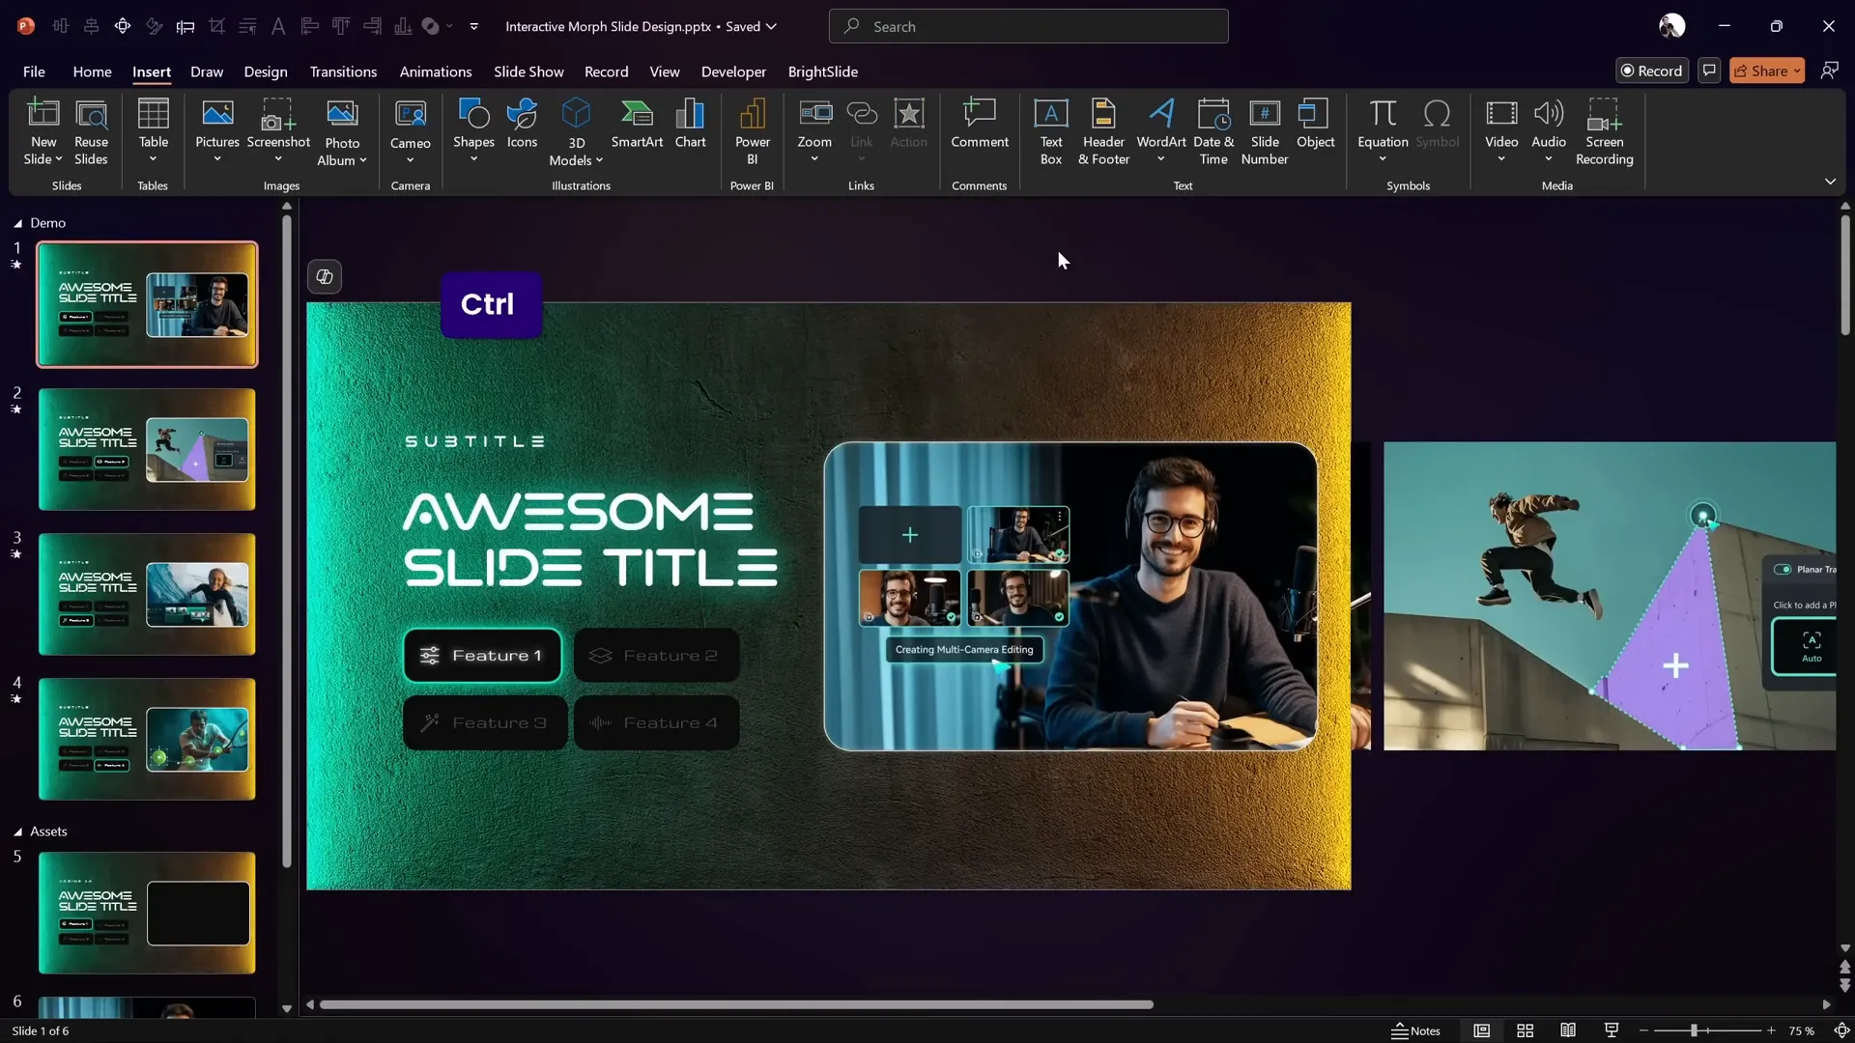The width and height of the screenshot is (1855, 1043).
Task: Collapse the Assets section
Action: [x=17, y=832]
